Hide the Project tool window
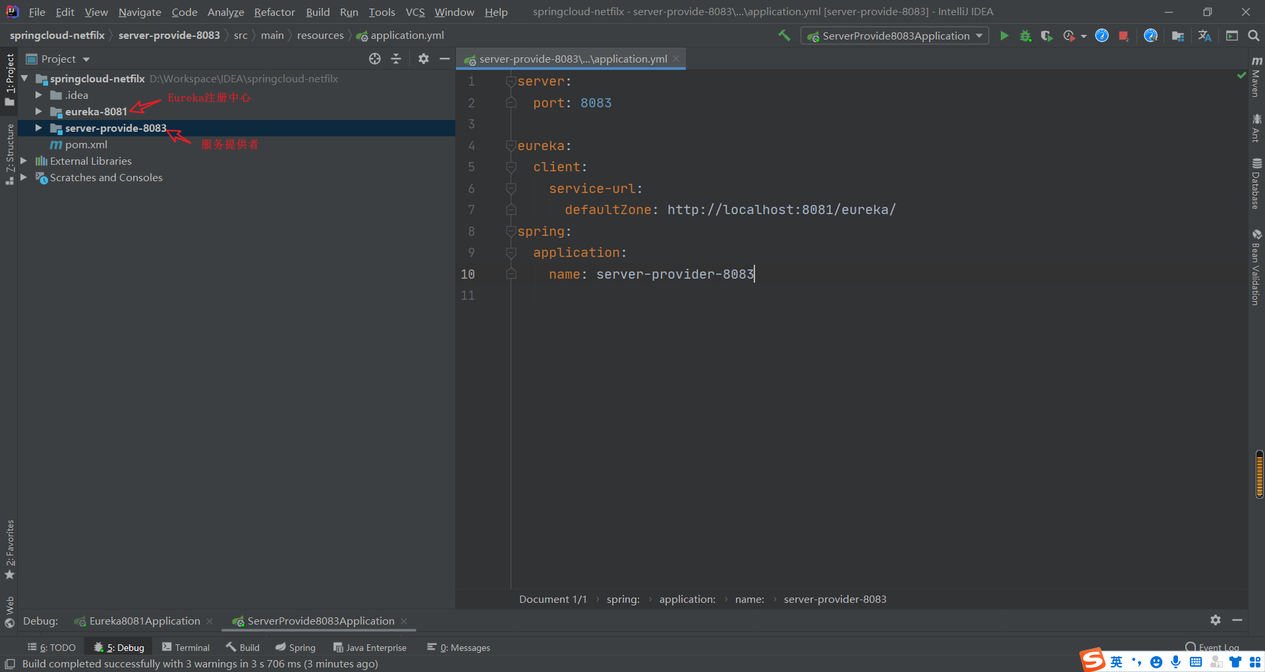Image resolution: width=1265 pixels, height=672 pixels. pos(445,59)
